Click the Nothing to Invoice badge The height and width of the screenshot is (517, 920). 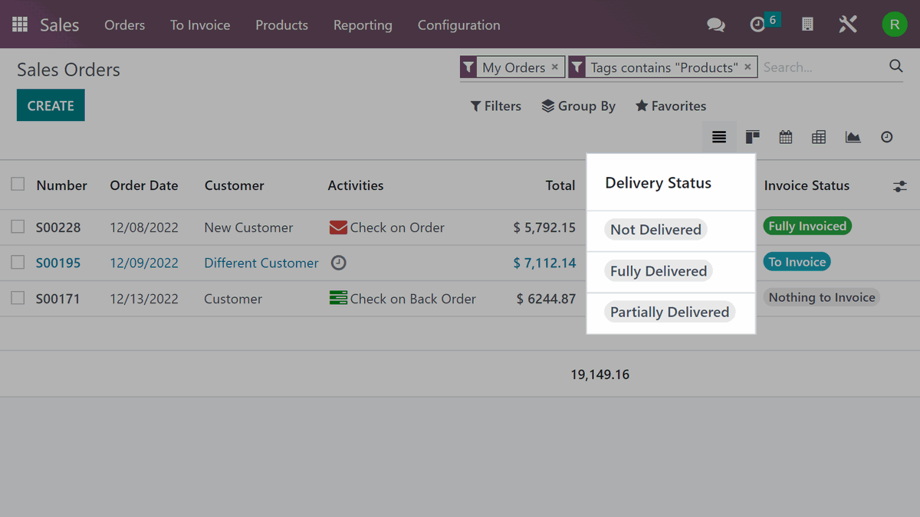pos(822,297)
